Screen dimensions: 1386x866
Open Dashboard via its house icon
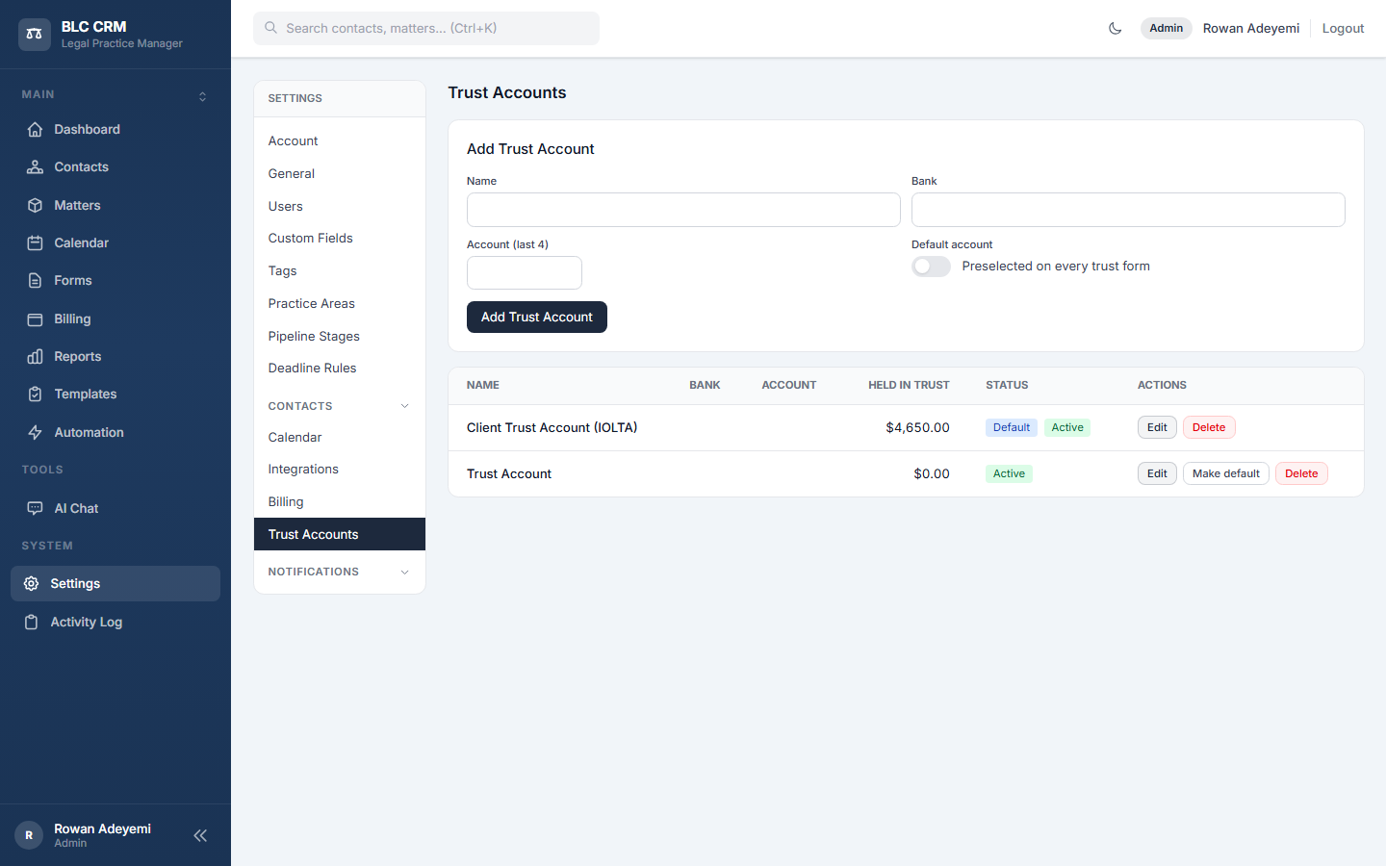point(35,130)
